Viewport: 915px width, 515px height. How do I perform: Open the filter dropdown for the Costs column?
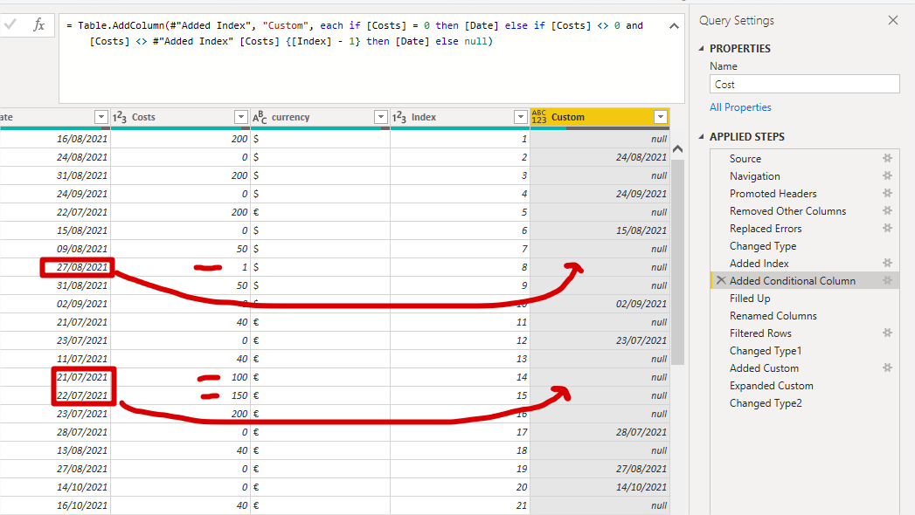(x=241, y=117)
